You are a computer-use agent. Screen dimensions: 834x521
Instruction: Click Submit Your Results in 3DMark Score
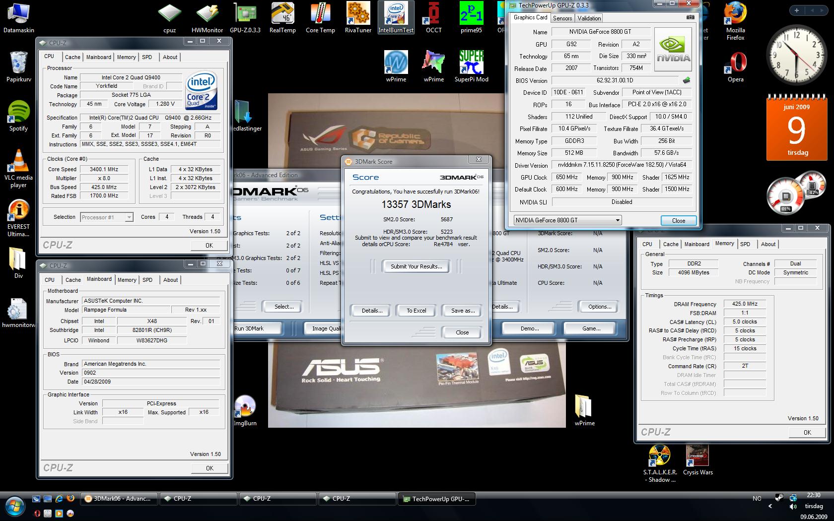point(416,266)
